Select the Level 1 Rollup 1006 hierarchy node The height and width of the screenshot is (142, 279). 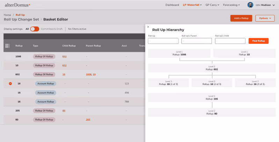click(x=179, y=53)
